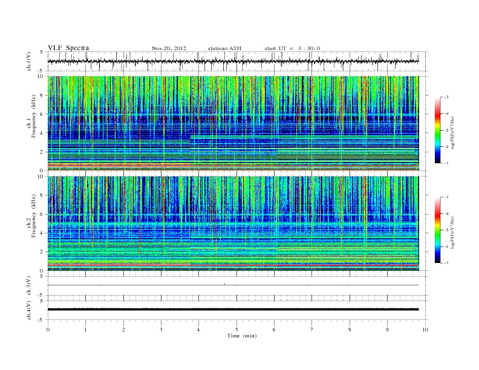Click the thick ch.4 voltage trace
This screenshot has height=370, width=479.
click(233, 310)
